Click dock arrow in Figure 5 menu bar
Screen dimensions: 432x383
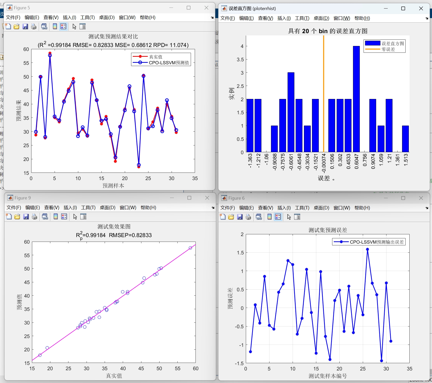212,18
